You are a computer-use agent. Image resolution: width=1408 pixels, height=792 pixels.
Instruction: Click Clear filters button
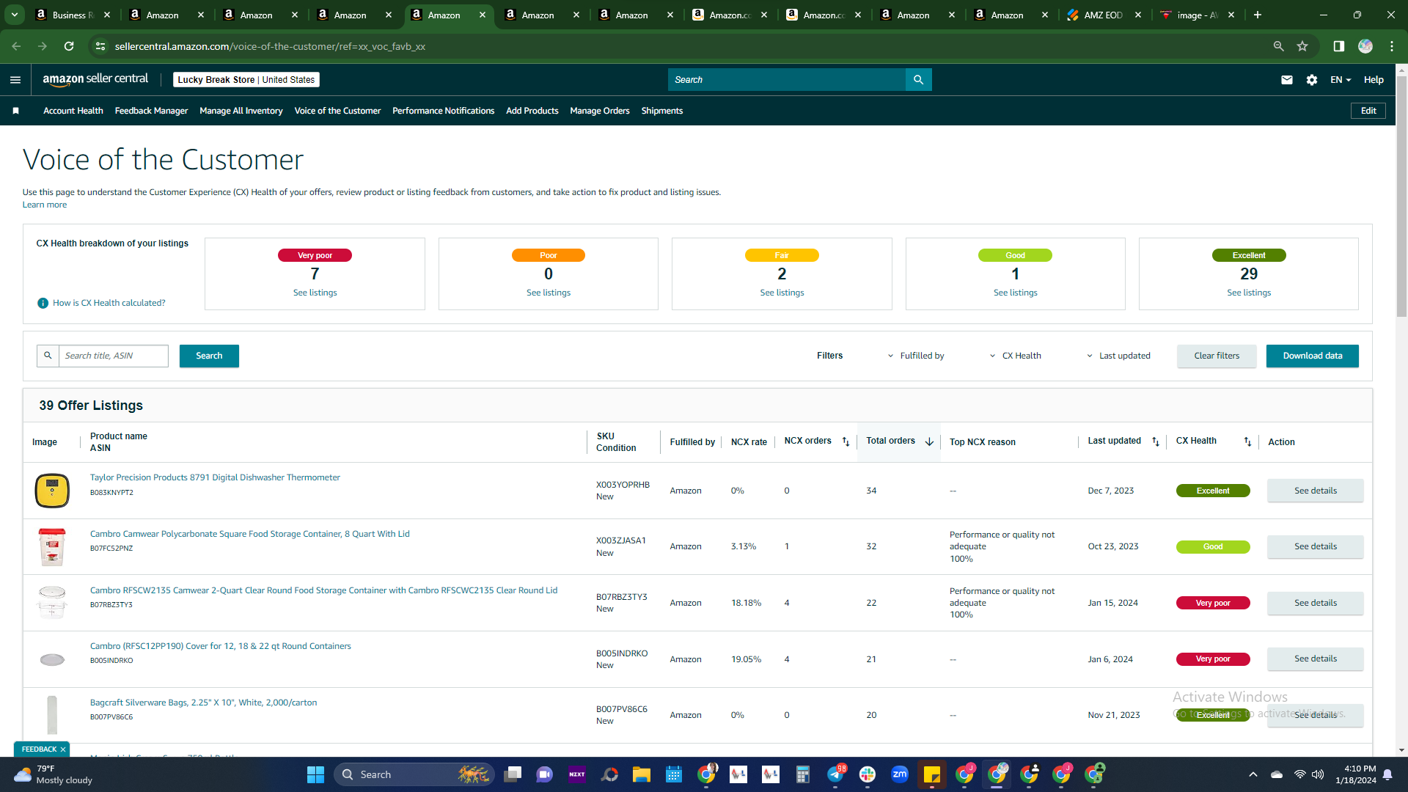point(1217,356)
